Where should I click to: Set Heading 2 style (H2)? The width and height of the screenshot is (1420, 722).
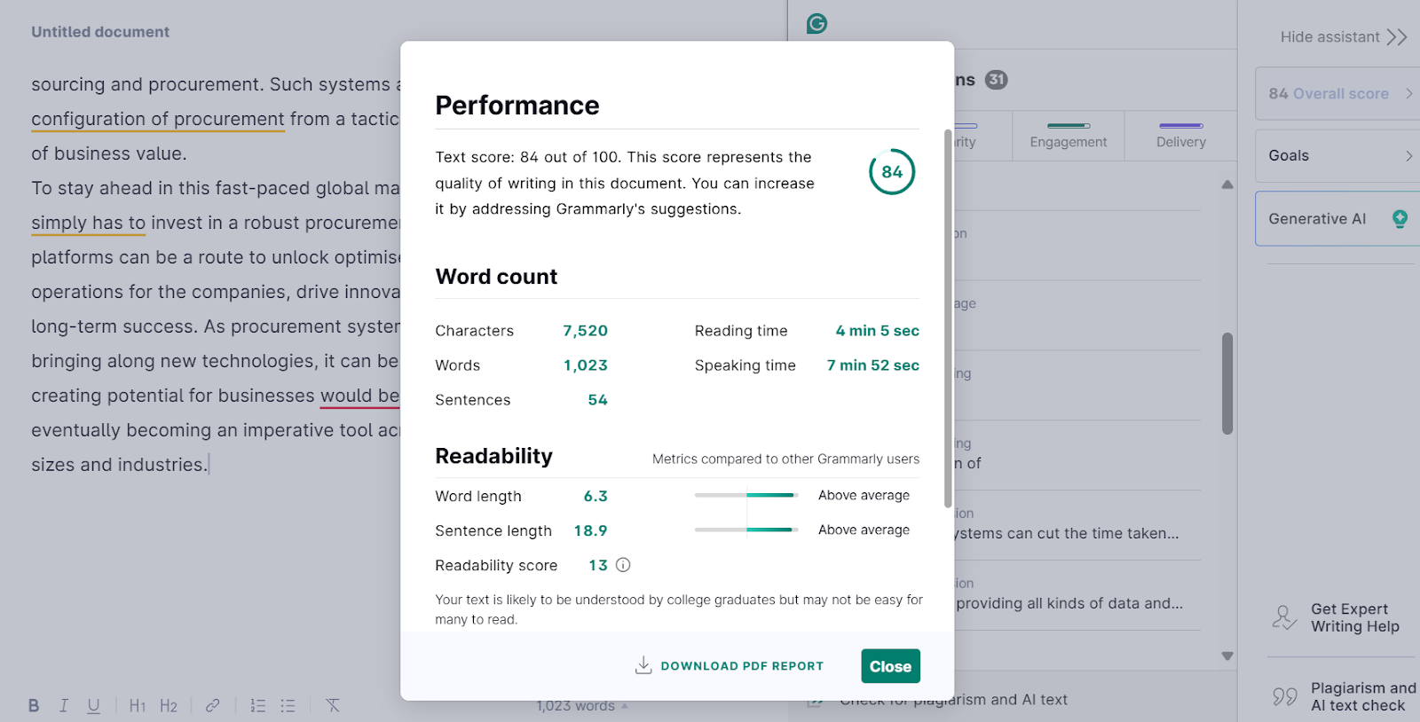pyautogui.click(x=169, y=705)
